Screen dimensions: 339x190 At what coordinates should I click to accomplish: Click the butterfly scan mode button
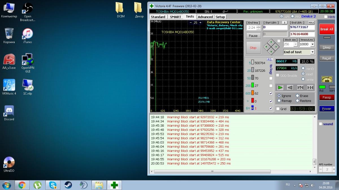pyautogui.click(x=310, y=88)
